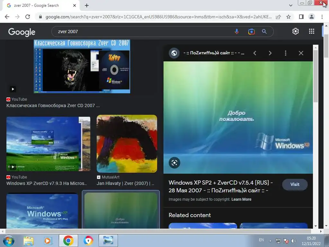Open the Chrome profile avatar

312,17
